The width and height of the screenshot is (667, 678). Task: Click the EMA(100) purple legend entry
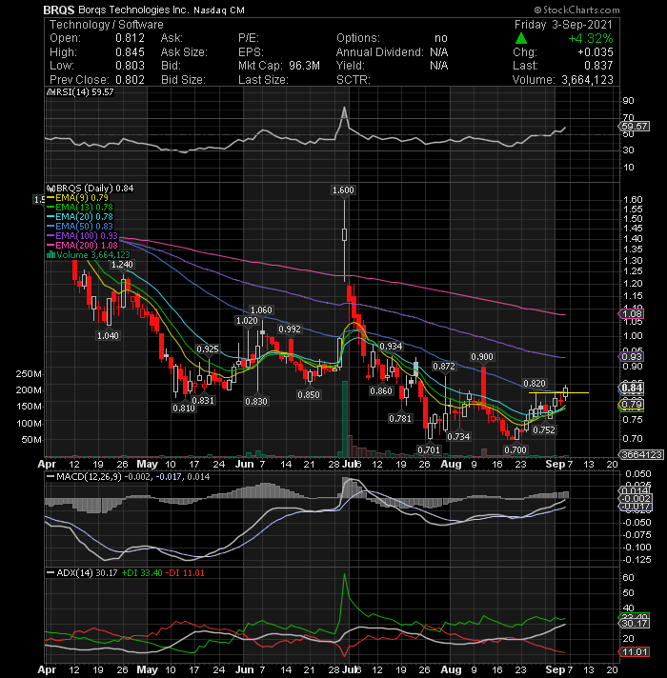[82, 235]
